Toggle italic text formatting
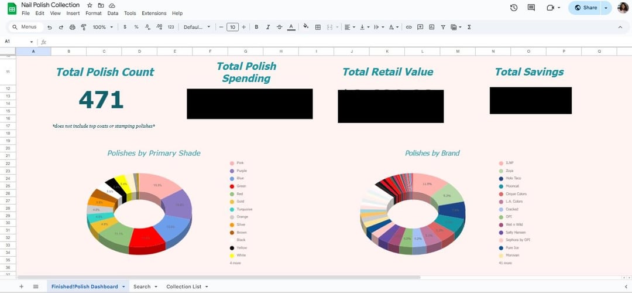Screen dimensions: 632x293 pyautogui.click(x=267, y=27)
